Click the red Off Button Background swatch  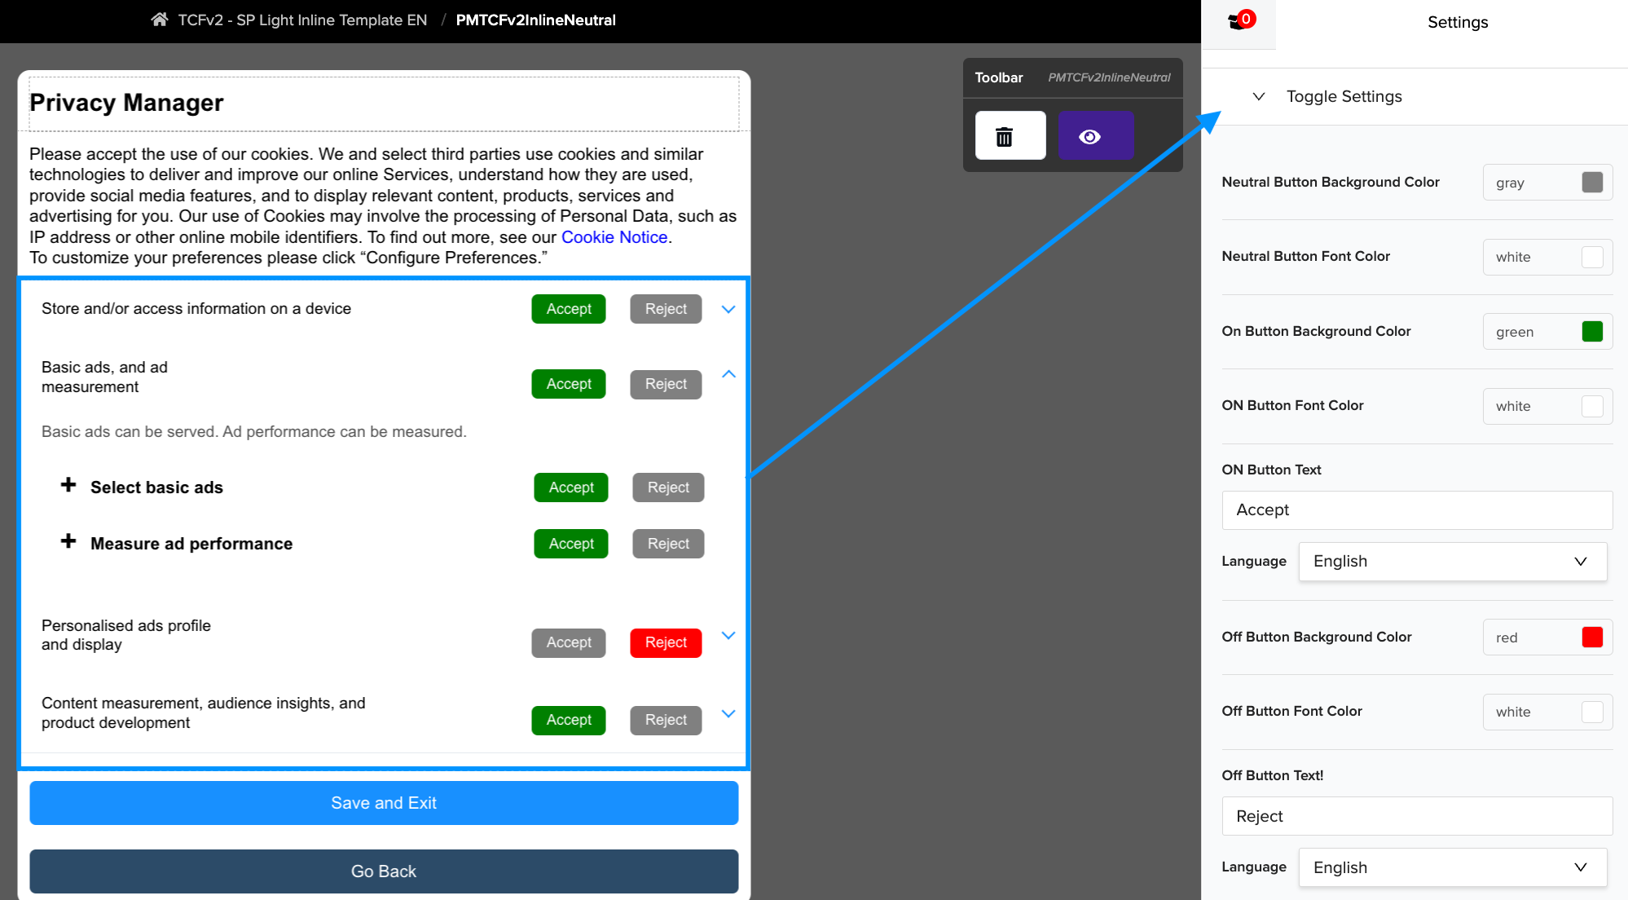click(x=1592, y=637)
